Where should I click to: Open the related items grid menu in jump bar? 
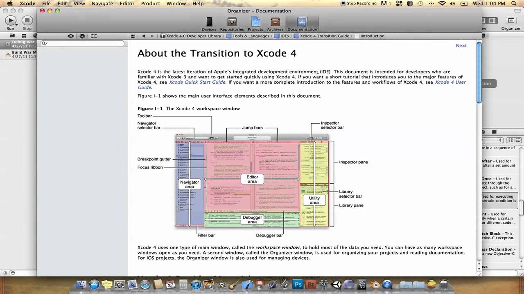(133, 36)
